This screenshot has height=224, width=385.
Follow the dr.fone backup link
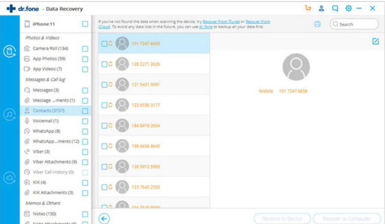point(206,27)
